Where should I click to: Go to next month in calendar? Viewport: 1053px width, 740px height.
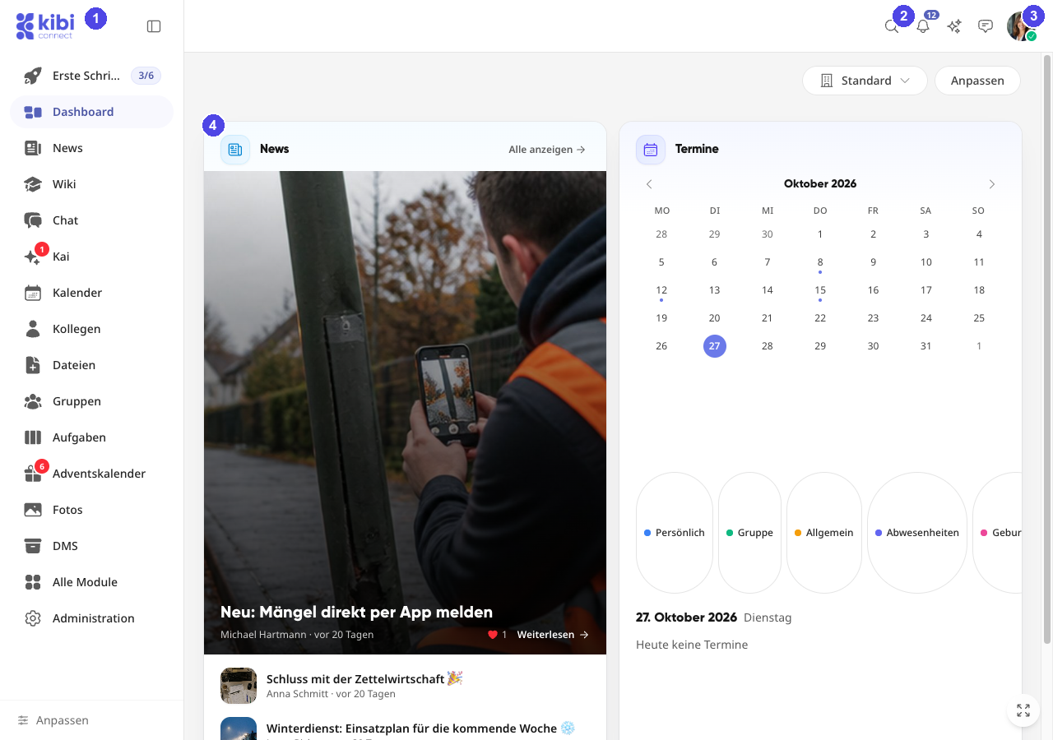pos(992,184)
